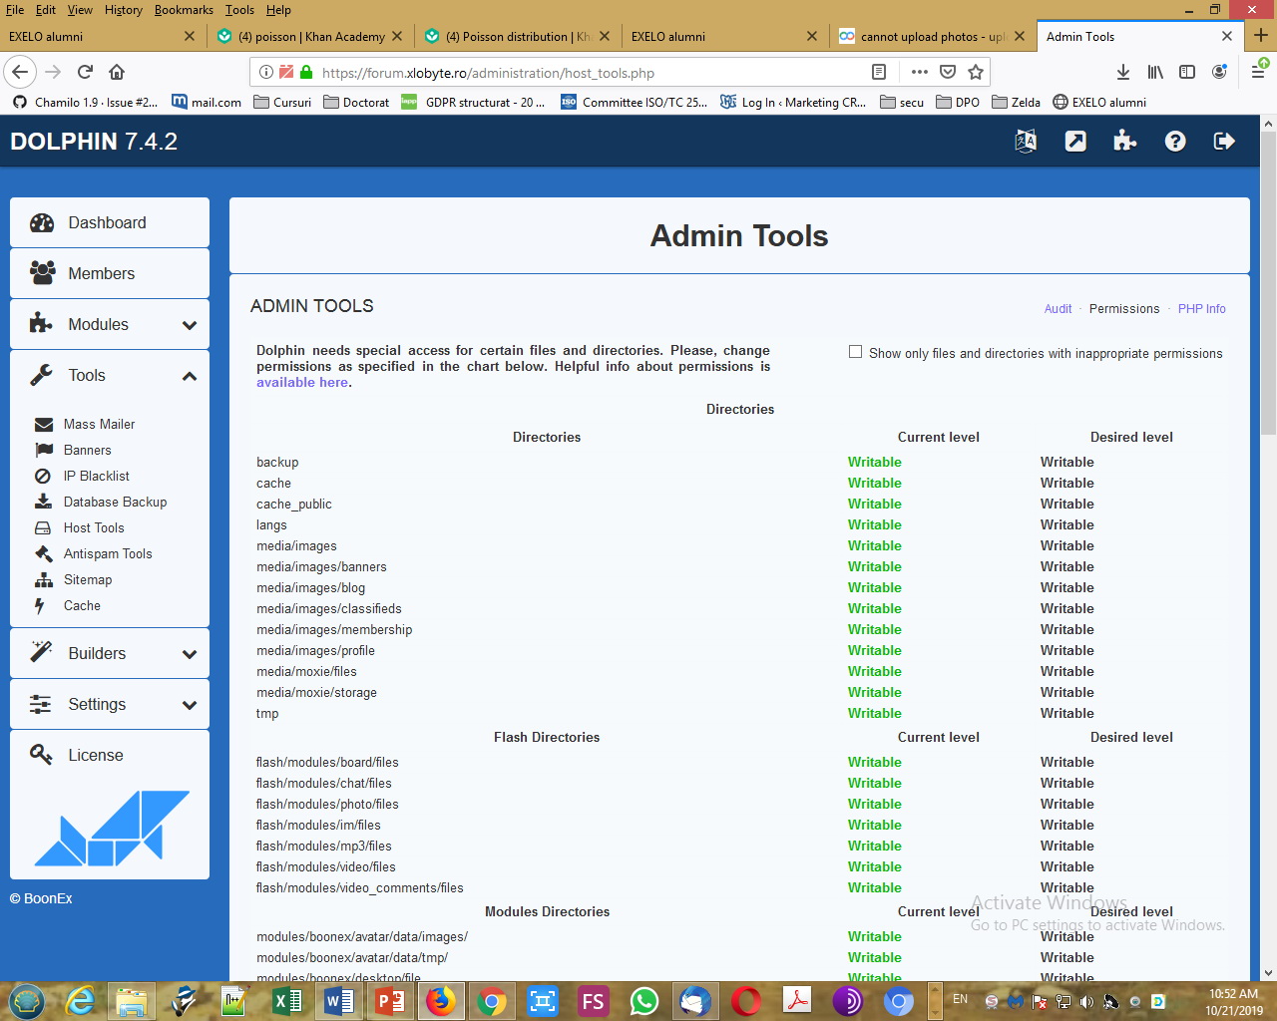Click the Audit link
The width and height of the screenshot is (1277, 1021).
(x=1058, y=309)
